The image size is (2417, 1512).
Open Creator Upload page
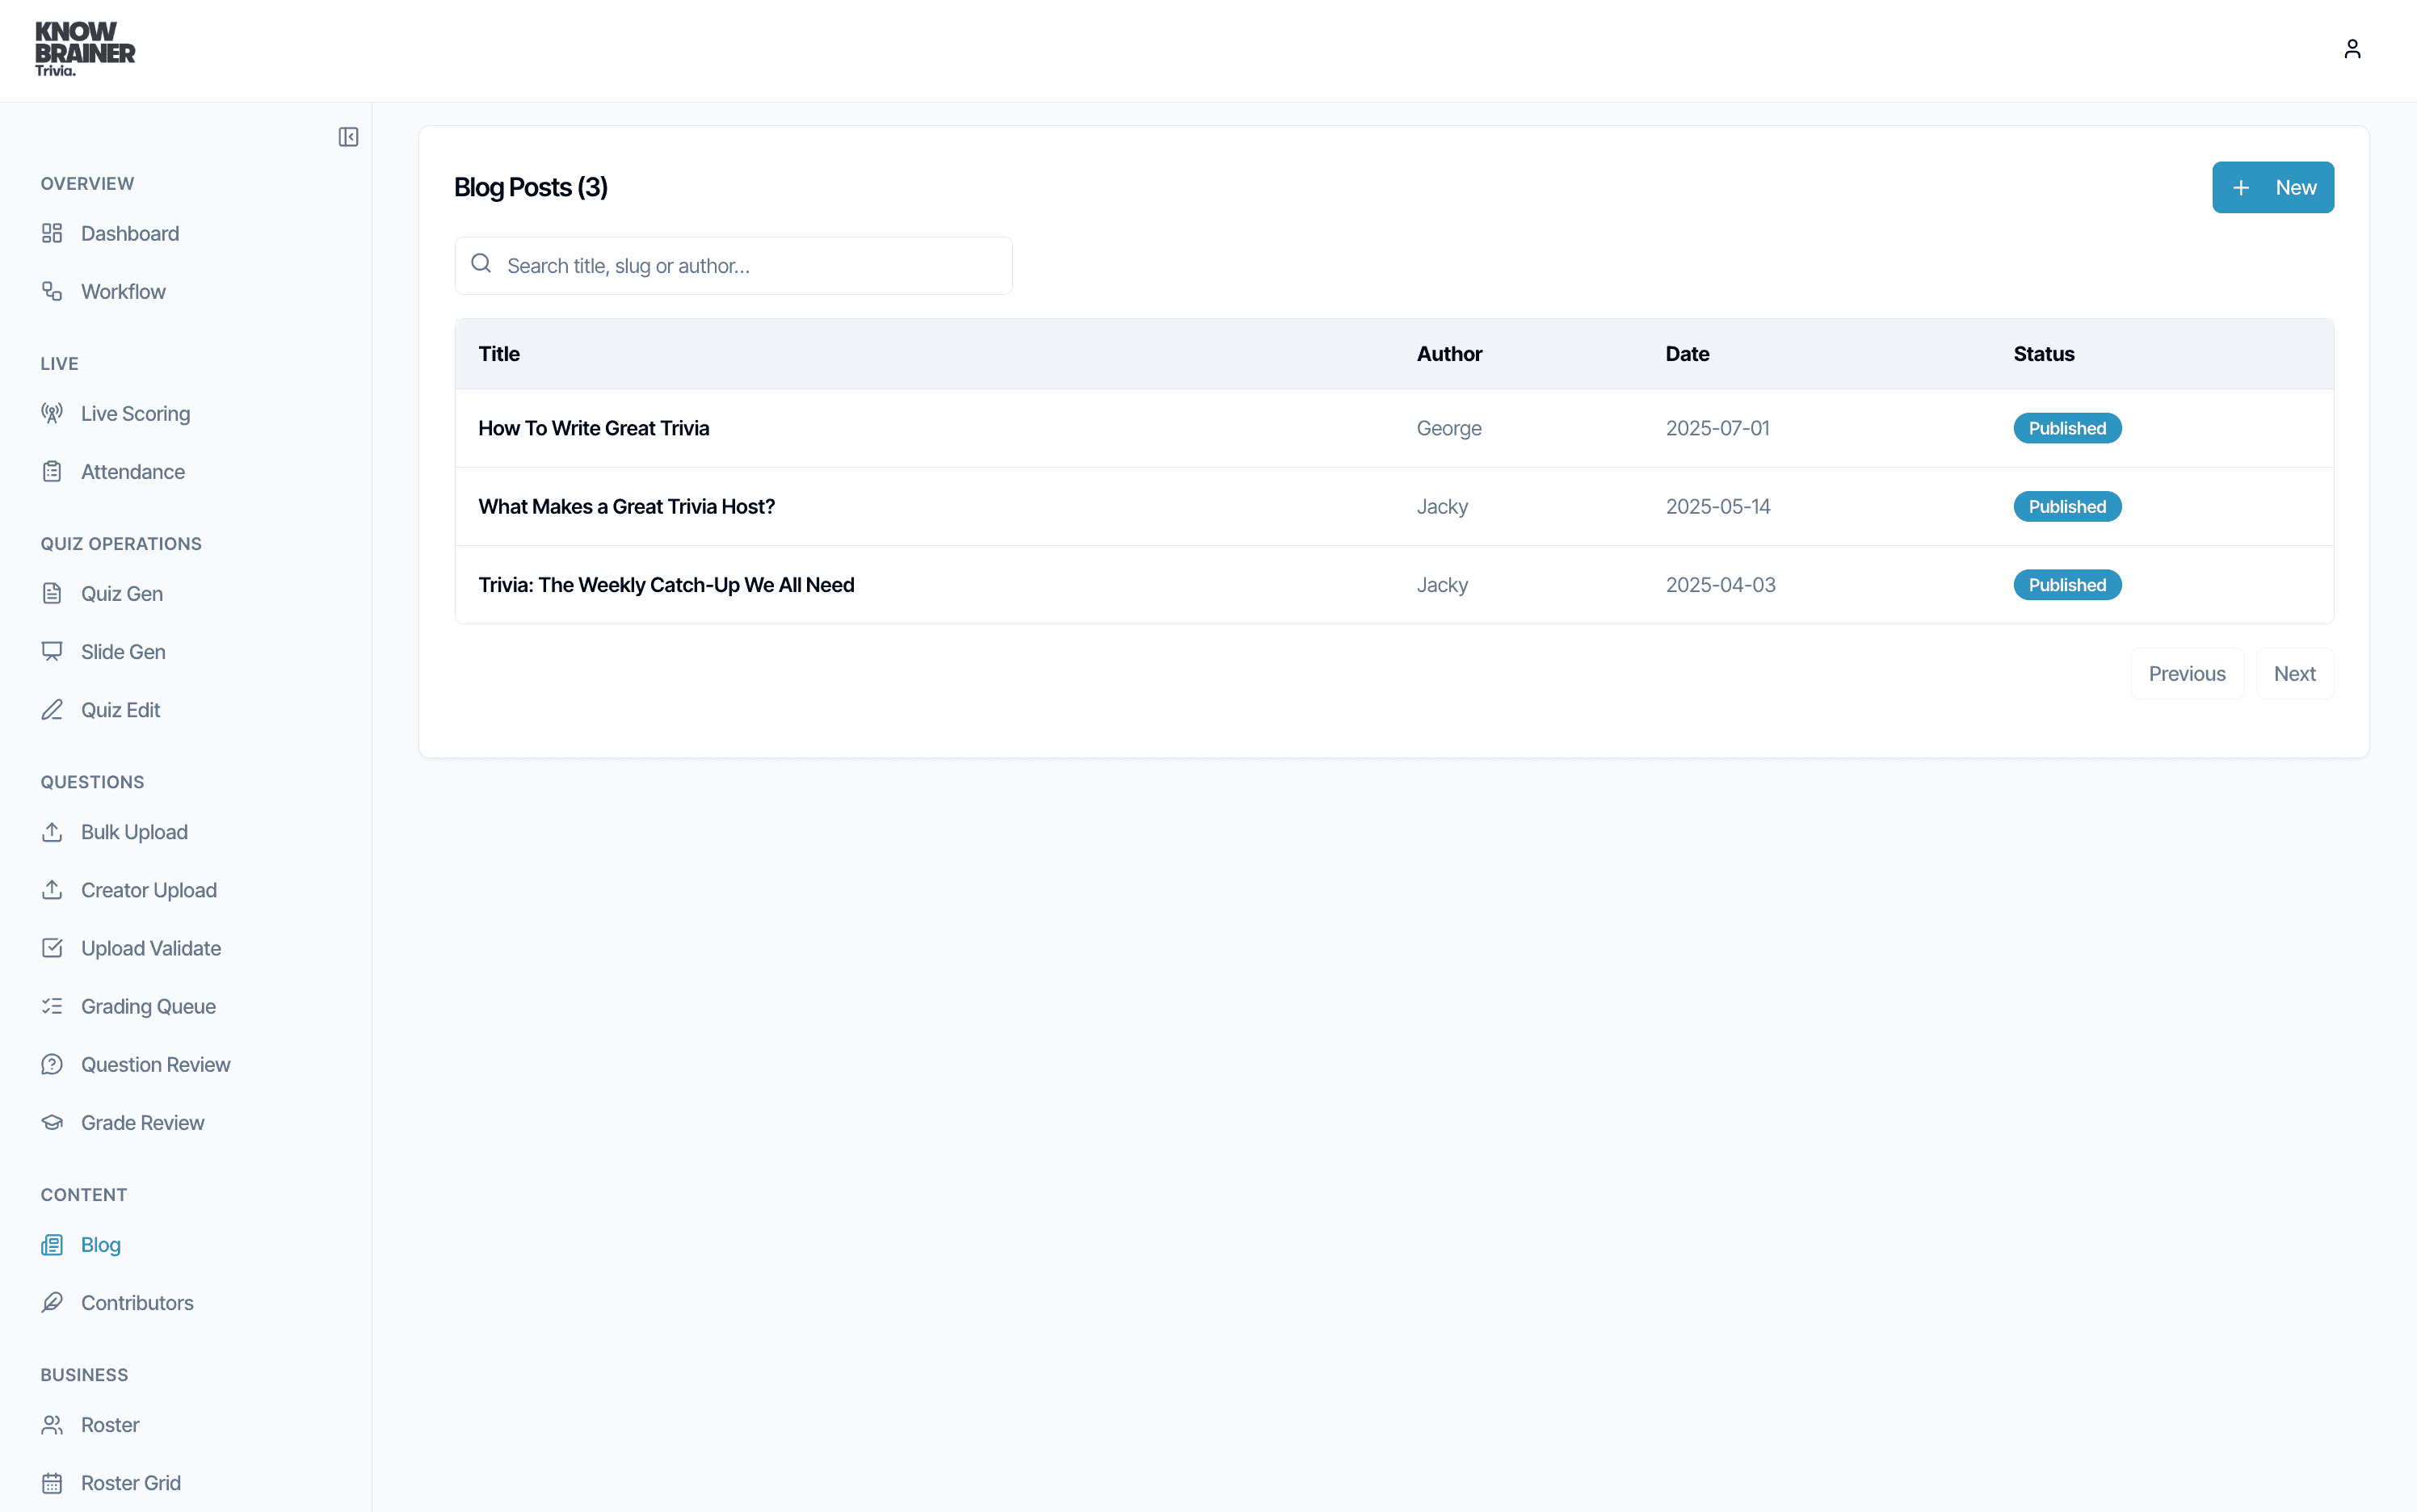[x=149, y=889]
